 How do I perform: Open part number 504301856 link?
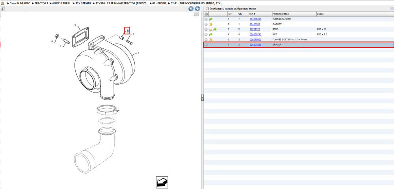pyautogui.click(x=255, y=44)
